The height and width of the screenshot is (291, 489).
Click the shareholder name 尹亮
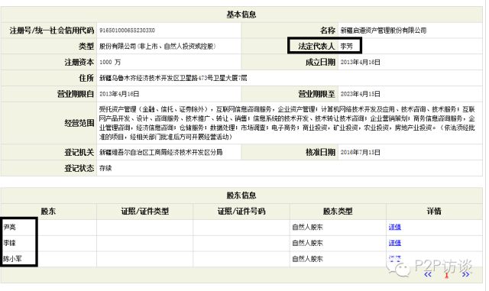(9, 227)
